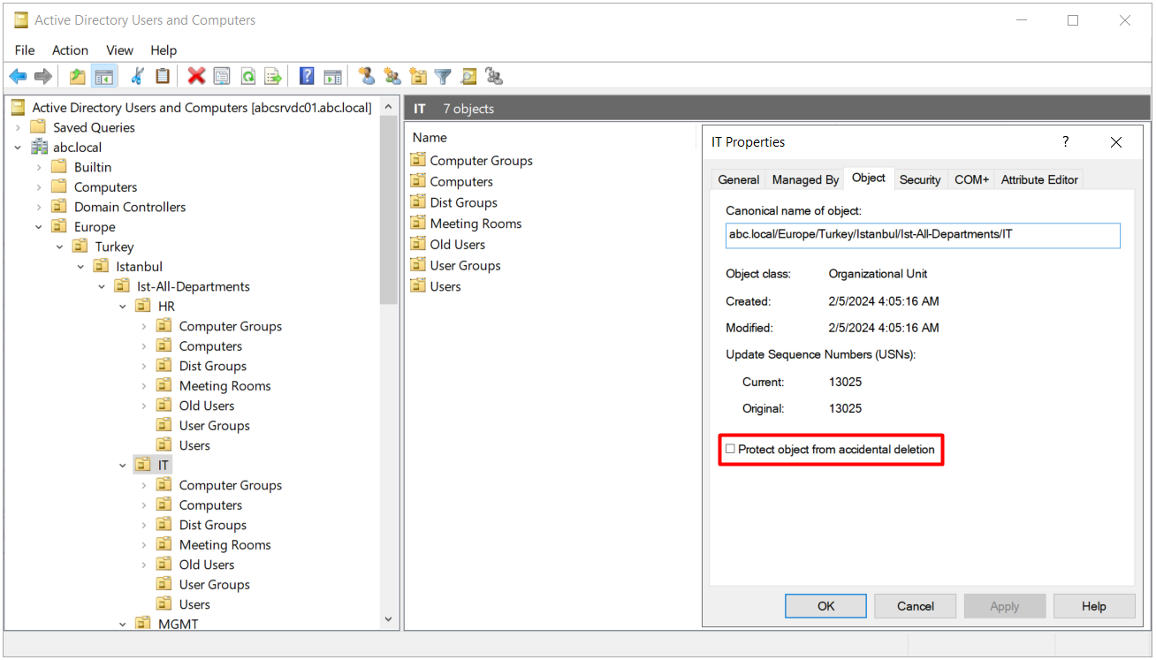Screen dimensions: 1156x660
Task: Toggle the Show/Hide Action Pane toolbar icon
Action: point(332,77)
